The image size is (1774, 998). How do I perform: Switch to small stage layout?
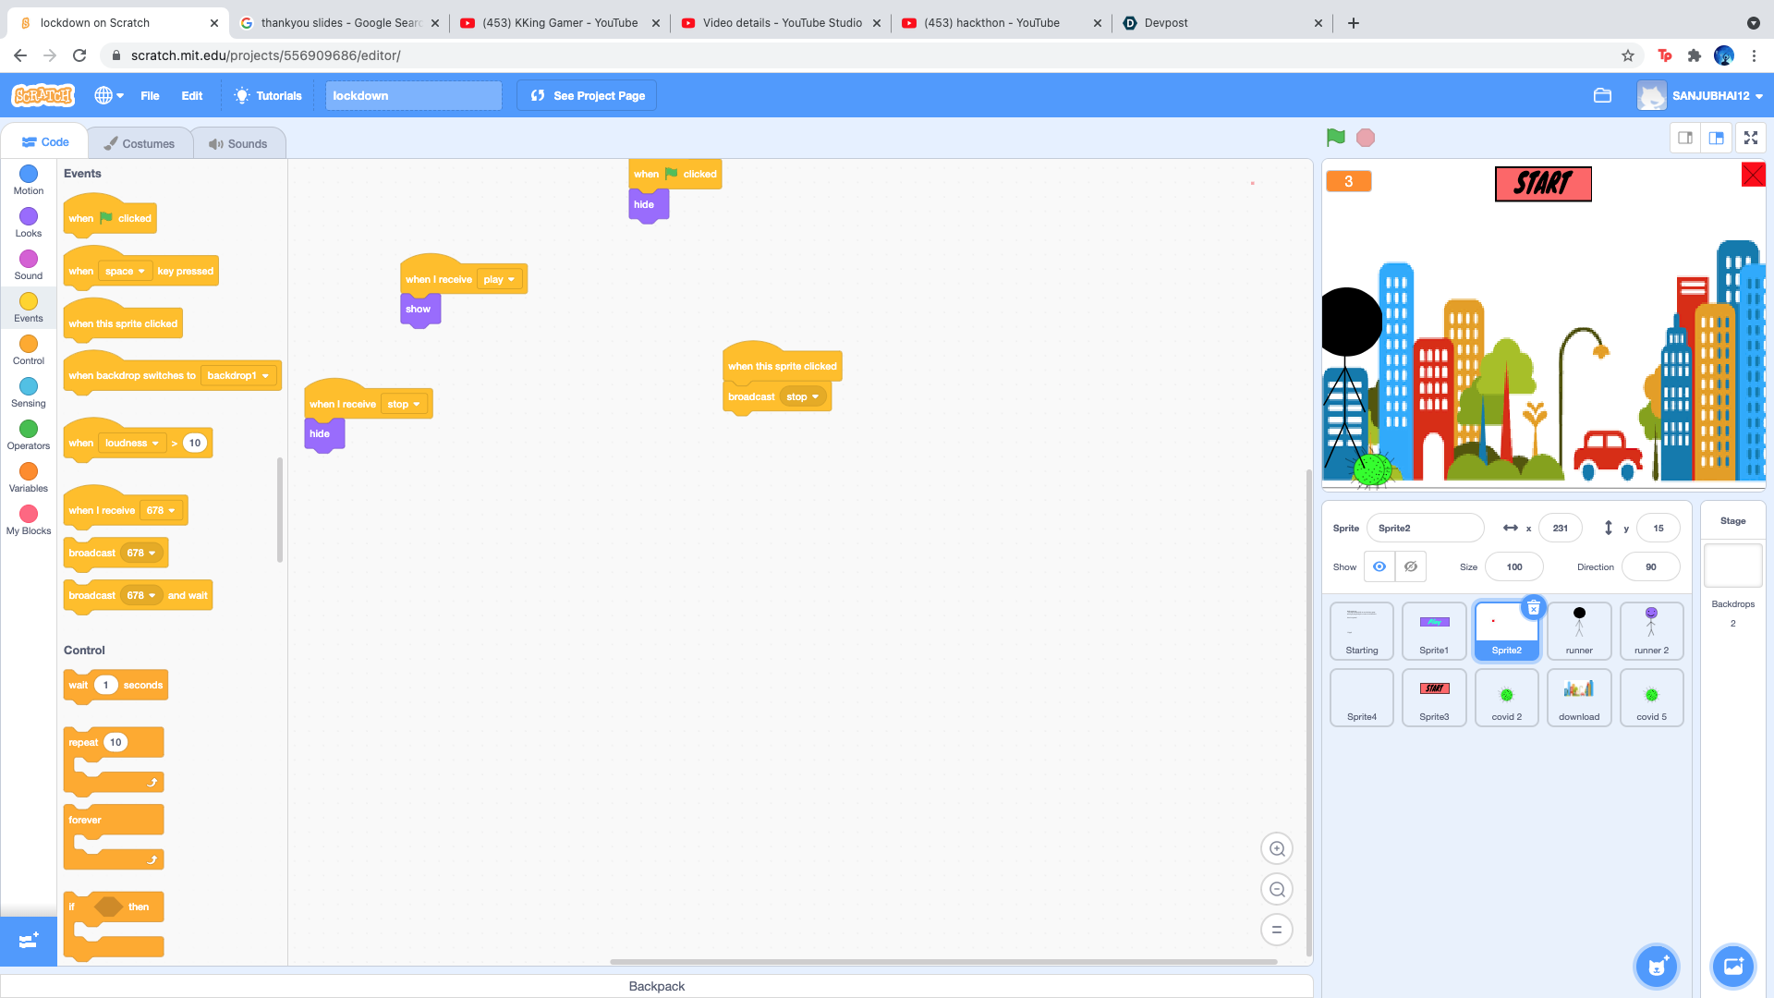click(1685, 138)
